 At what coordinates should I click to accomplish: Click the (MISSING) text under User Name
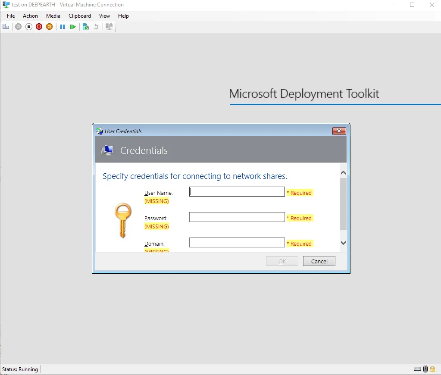coord(156,201)
